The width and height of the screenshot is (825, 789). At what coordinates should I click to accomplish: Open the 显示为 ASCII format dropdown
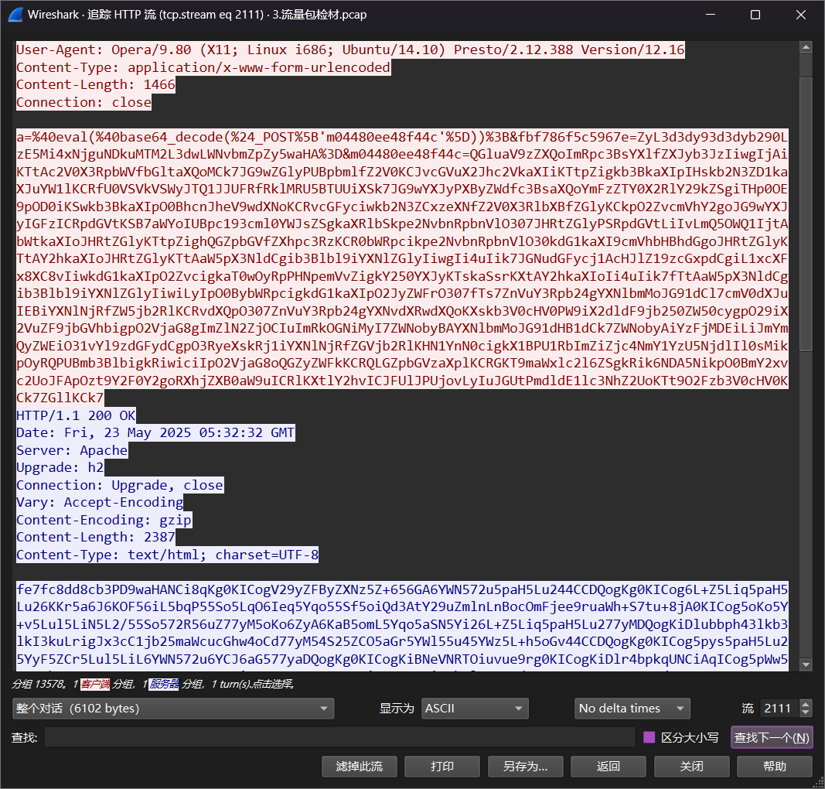475,709
